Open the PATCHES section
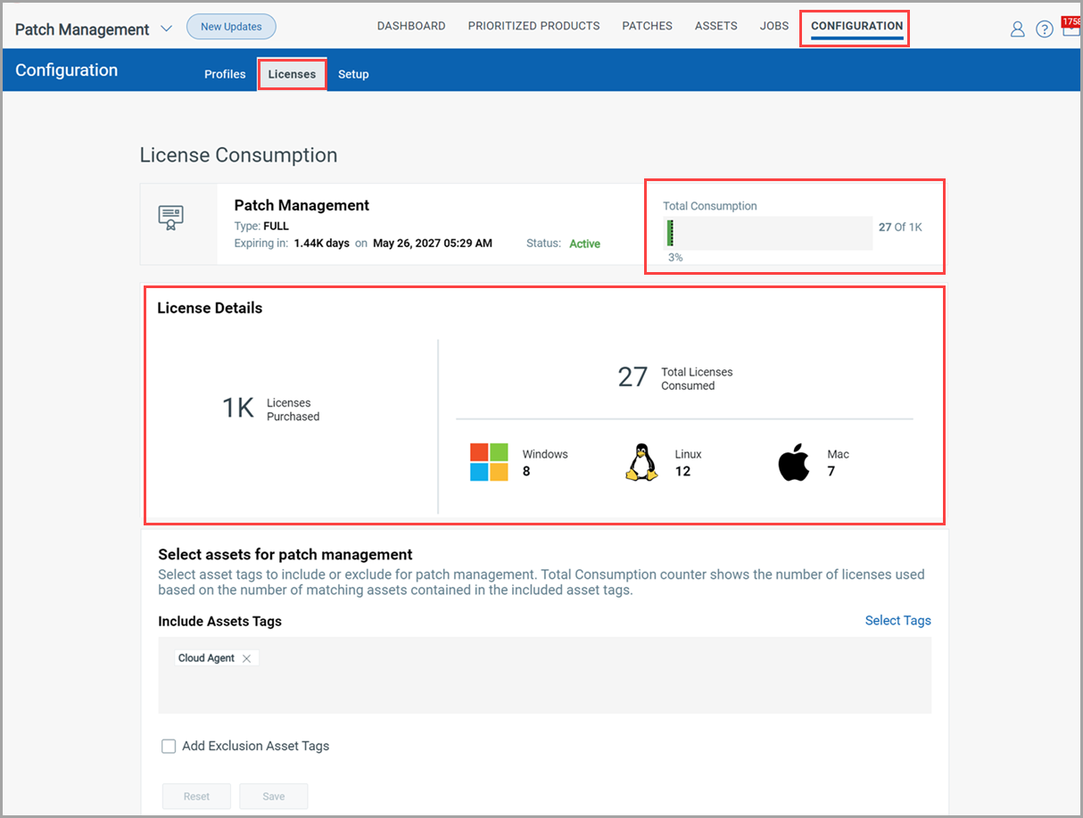 tap(647, 26)
